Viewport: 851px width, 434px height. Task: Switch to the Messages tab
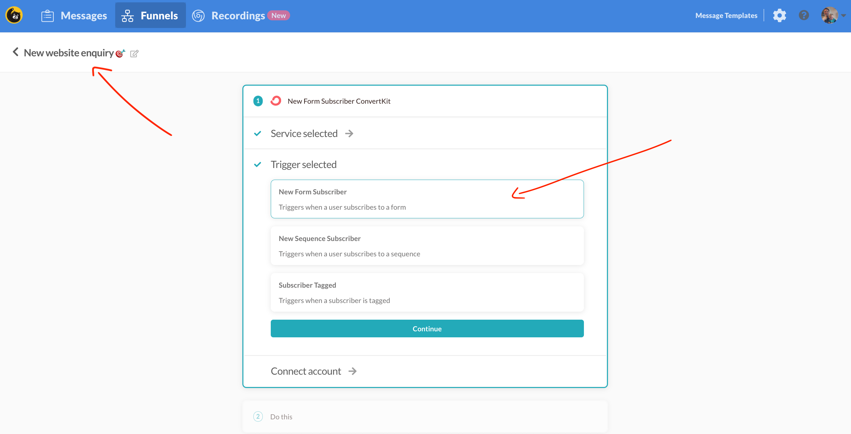tap(83, 16)
